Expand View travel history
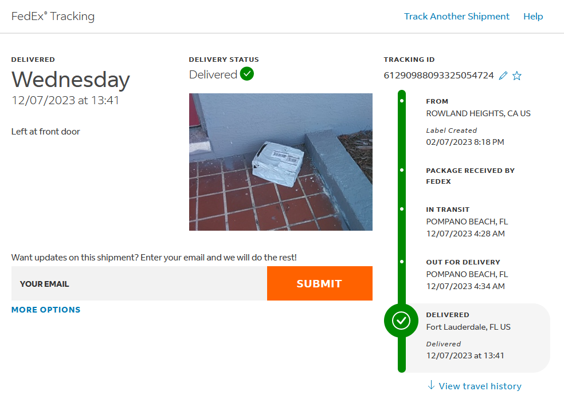The image size is (564, 403). [x=480, y=386]
